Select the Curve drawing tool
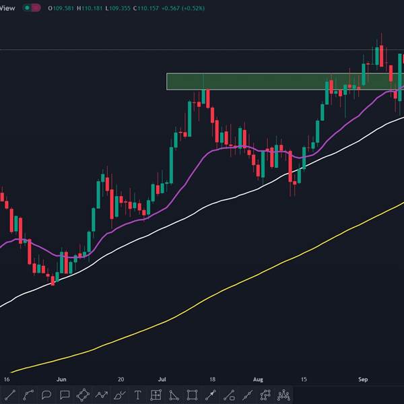 pos(28,395)
